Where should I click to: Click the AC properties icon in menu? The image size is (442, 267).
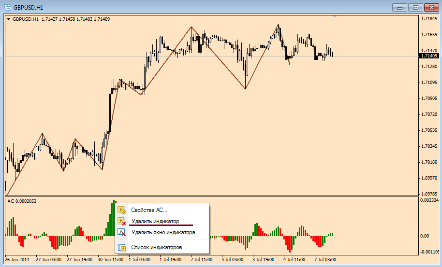click(x=121, y=210)
